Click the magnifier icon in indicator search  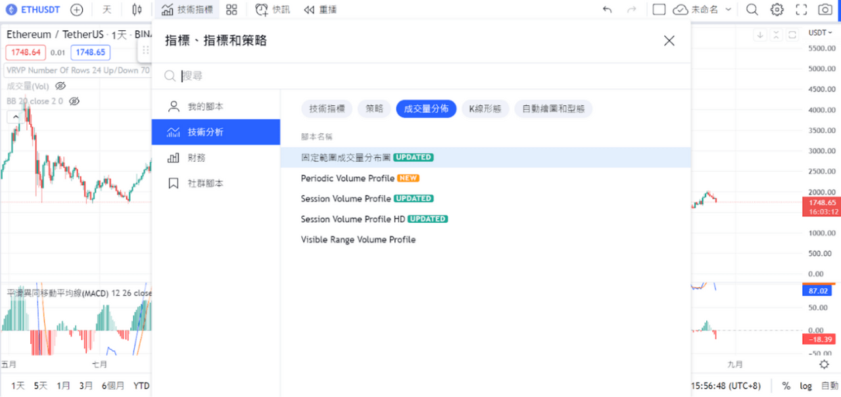(170, 76)
